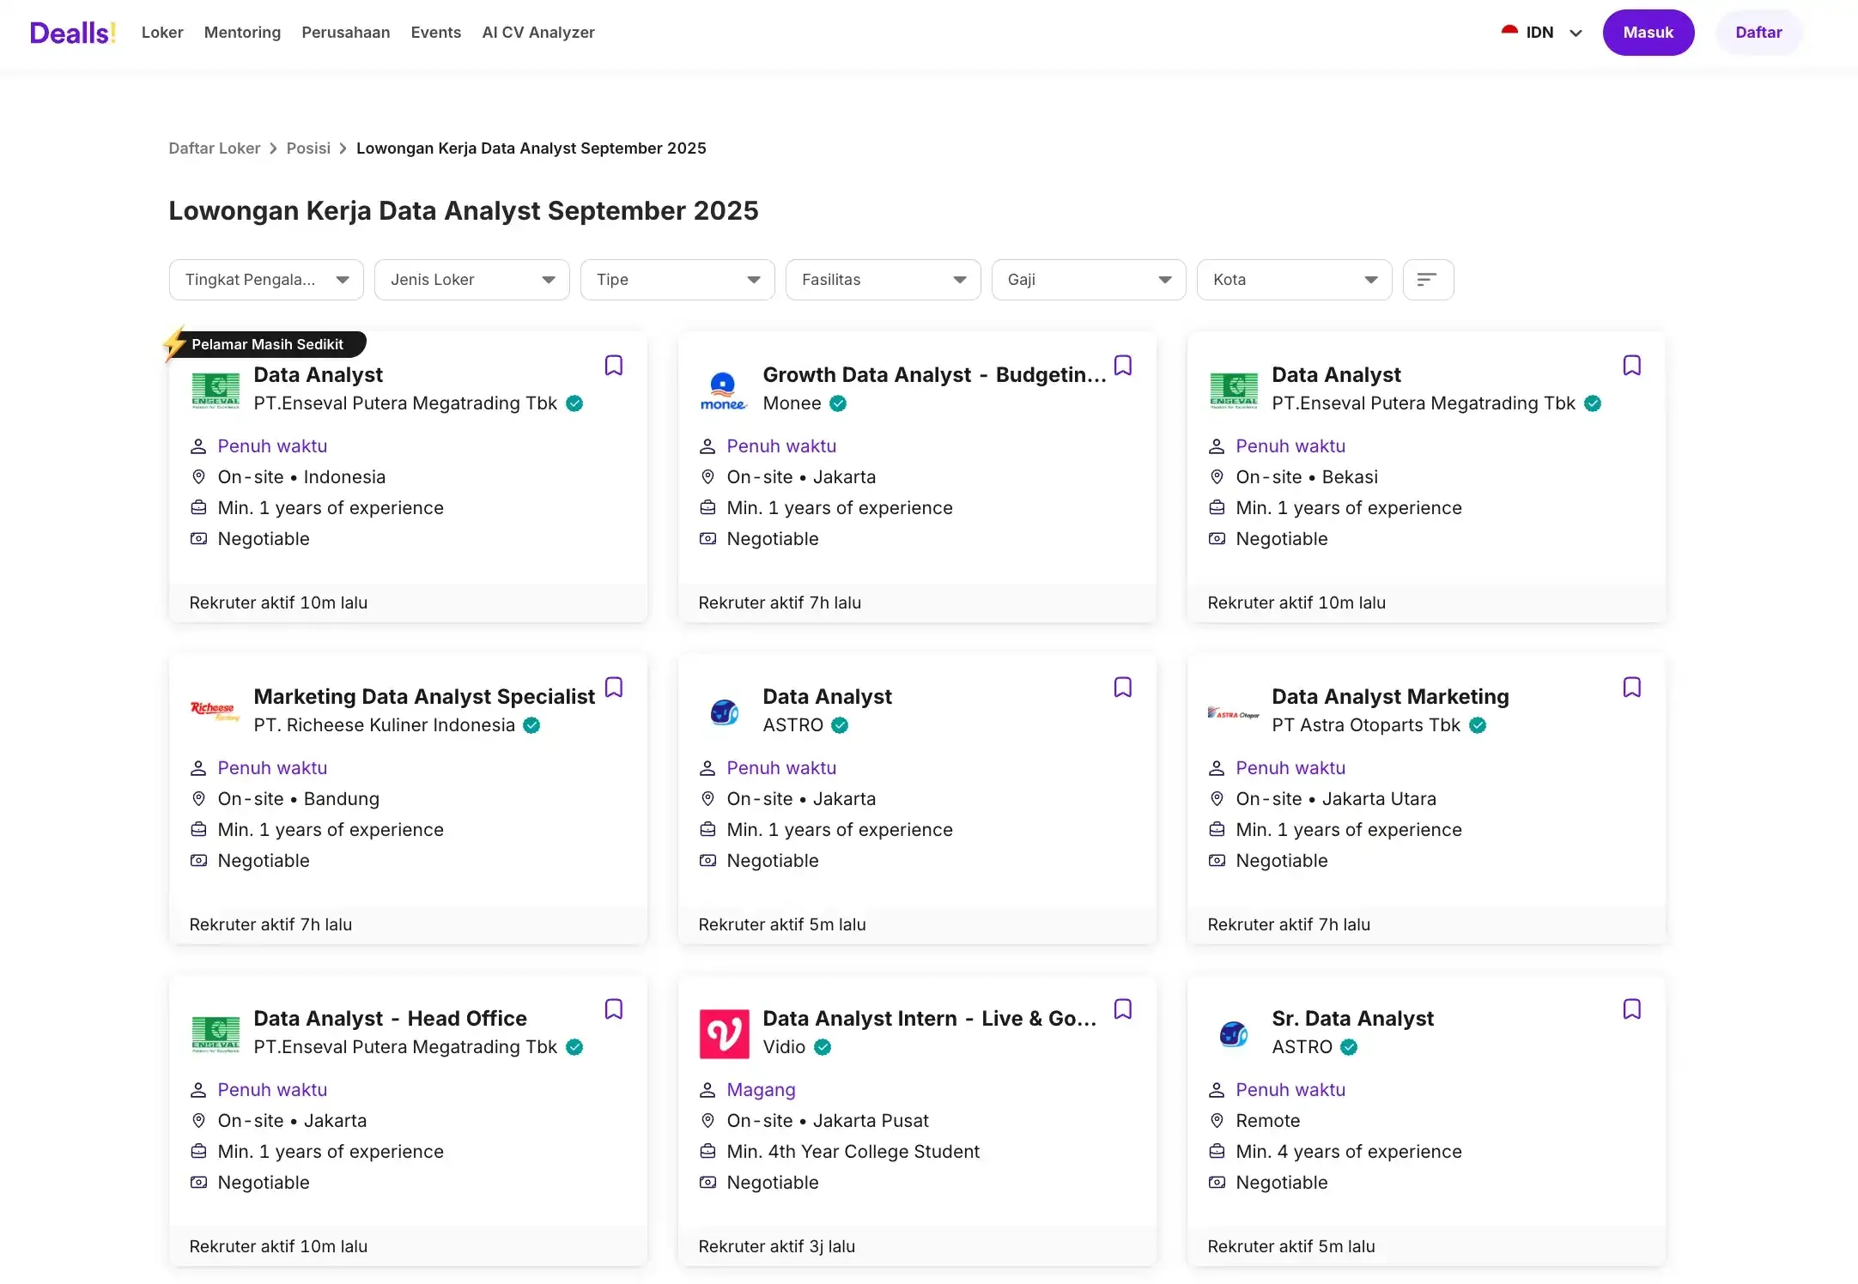The image size is (1858, 1284).
Task: Expand the Gaji filter dropdown
Action: pyautogui.click(x=1088, y=280)
